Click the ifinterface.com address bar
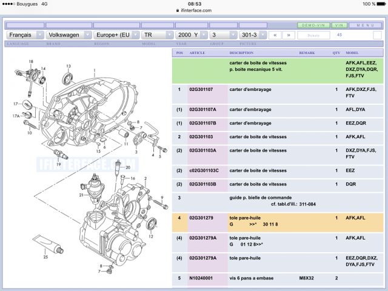Viewport: 388px width, 291px height. click(x=194, y=10)
